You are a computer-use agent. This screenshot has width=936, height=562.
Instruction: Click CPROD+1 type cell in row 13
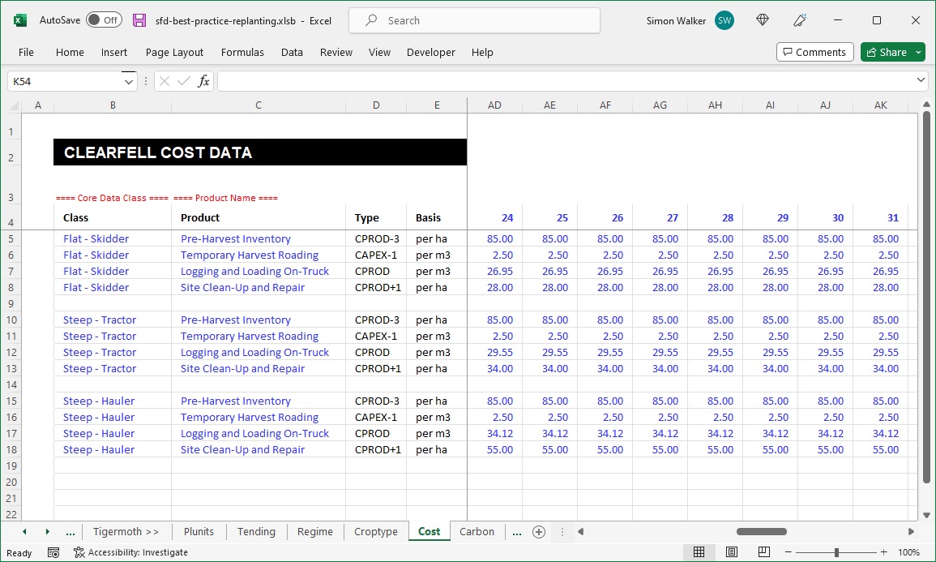[378, 368]
